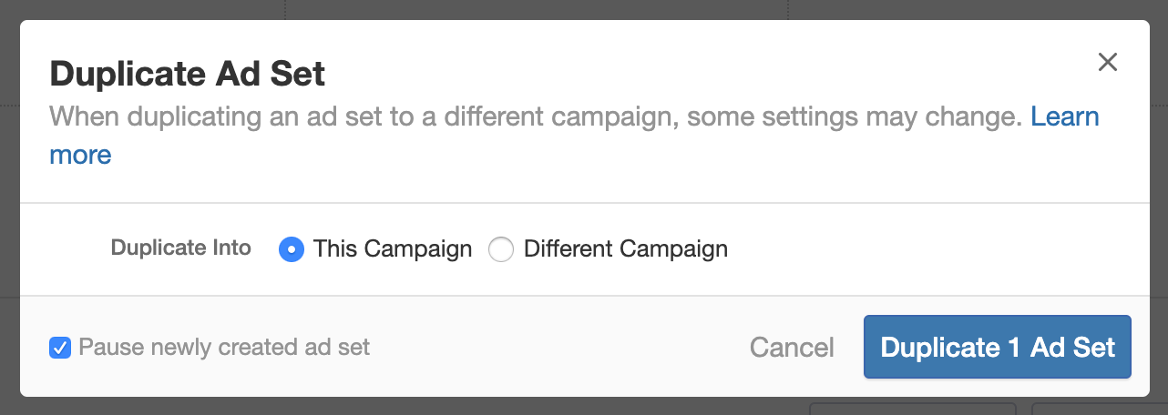Dismiss the dialog using the X icon
The width and height of the screenshot is (1168, 415).
pos(1107,63)
